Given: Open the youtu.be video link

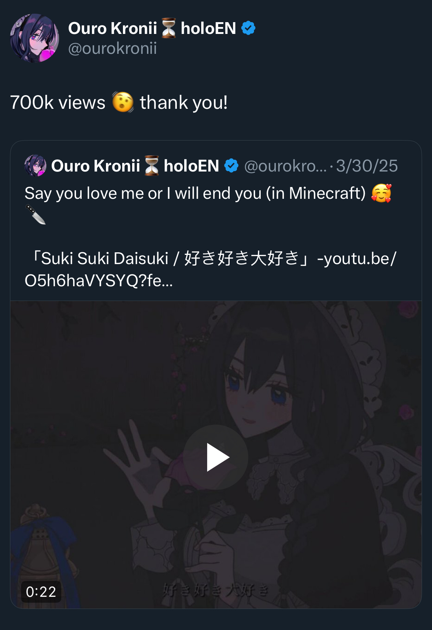Looking at the screenshot, I should (x=210, y=270).
